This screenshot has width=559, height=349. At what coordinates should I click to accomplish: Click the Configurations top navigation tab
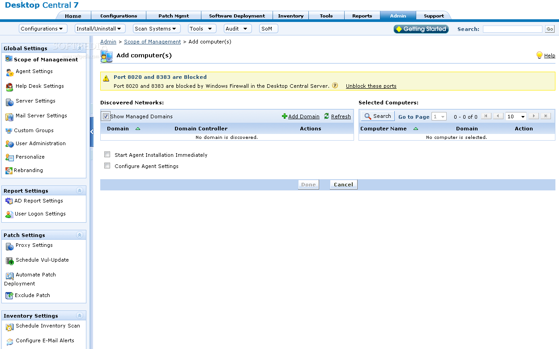[119, 16]
